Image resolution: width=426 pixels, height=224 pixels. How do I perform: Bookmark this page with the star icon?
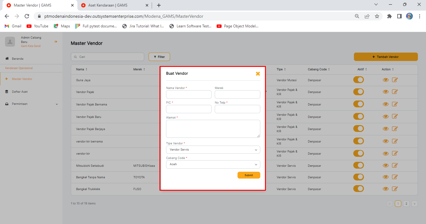coord(377,16)
